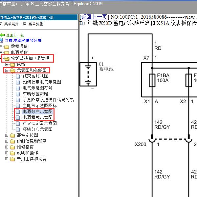The width and height of the screenshot is (197, 197).
Task: Open 车辆分区策略 document
Action: tap(35, 94)
